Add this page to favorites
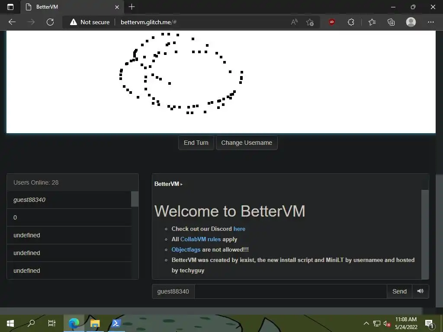This screenshot has height=332, width=443. [310, 22]
